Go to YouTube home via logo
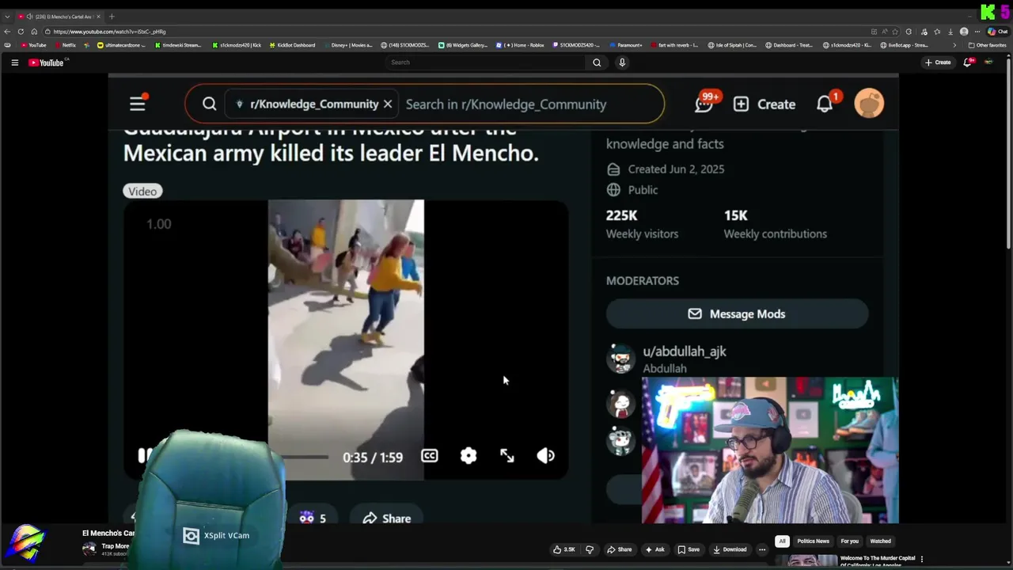The width and height of the screenshot is (1013, 570). pos(47,63)
